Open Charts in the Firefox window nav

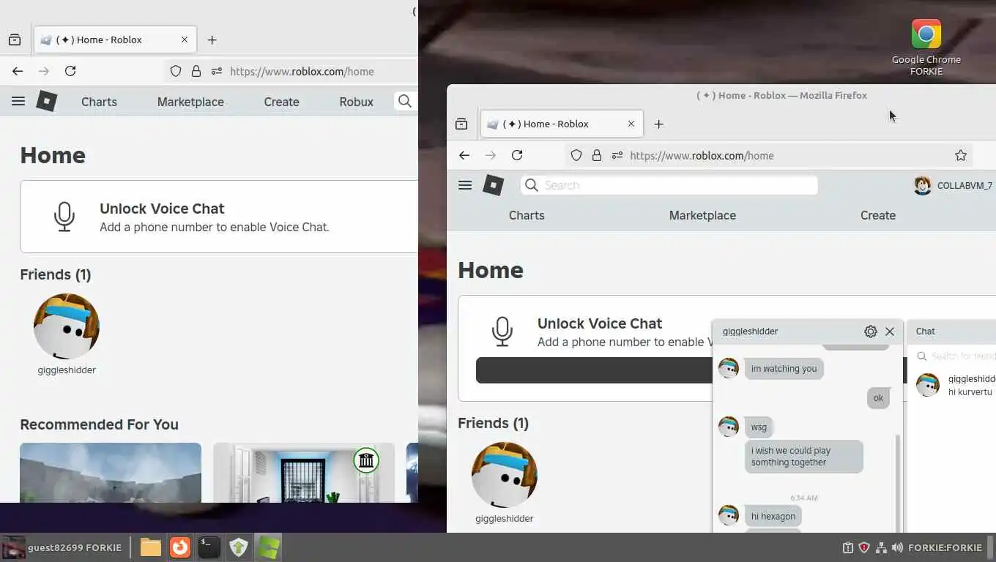(527, 215)
